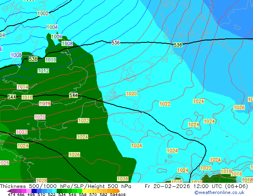
Task: Click the dark green legend swatch above 534
Action: pos(59,191)
